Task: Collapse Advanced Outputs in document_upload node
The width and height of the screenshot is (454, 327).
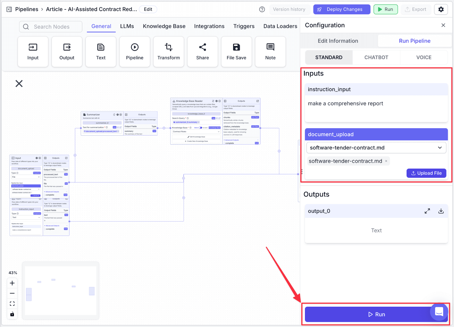Action: tap(56, 192)
